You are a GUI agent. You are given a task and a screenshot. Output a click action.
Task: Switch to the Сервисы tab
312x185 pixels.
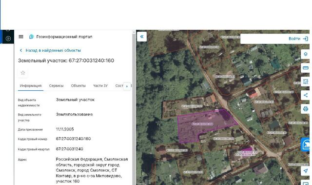tap(56, 85)
